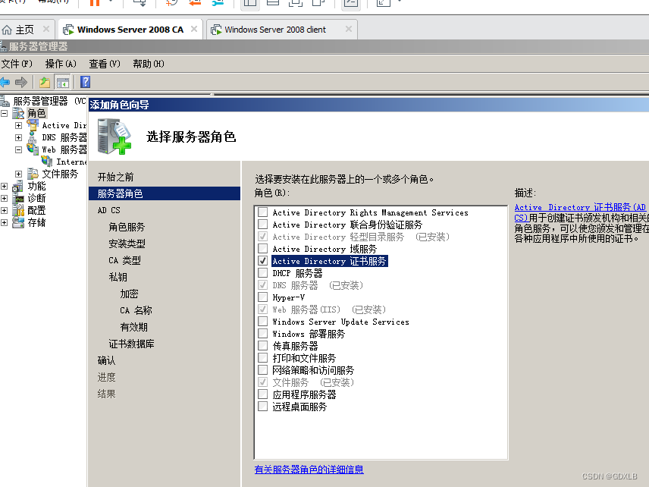Open the 查看(V) menu

pos(105,64)
